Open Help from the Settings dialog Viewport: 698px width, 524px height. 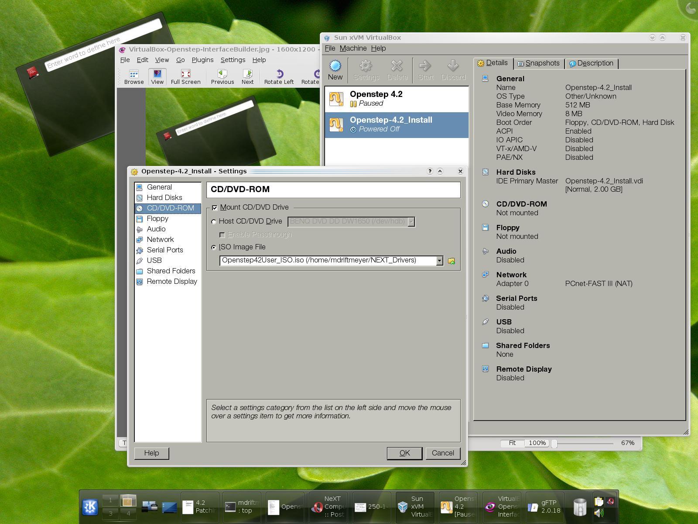click(x=151, y=453)
